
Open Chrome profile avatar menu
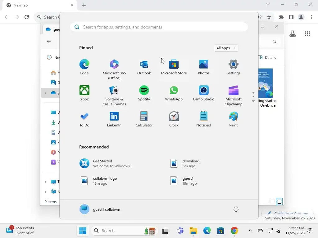[301, 17]
